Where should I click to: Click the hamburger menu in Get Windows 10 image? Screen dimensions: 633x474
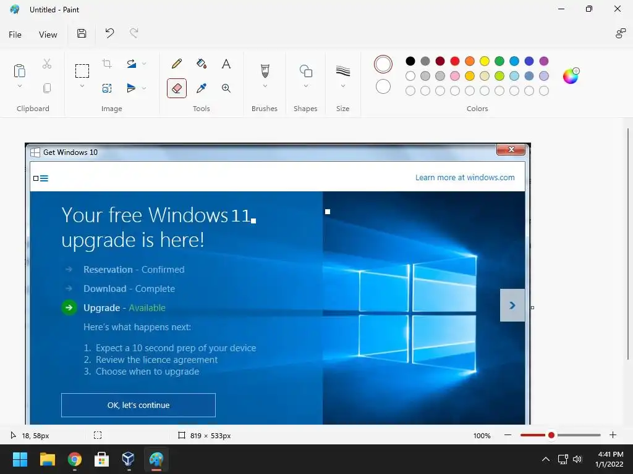44,178
